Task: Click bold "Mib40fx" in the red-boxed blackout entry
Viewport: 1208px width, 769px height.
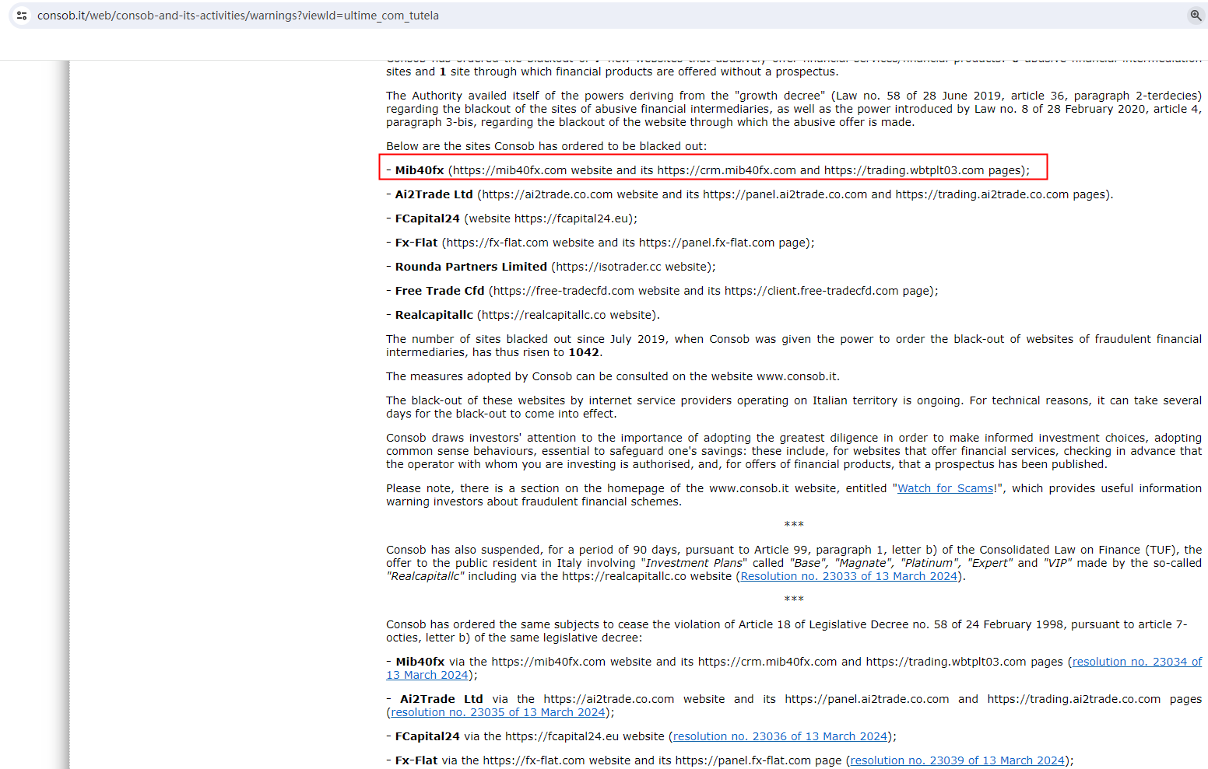Action: click(x=420, y=170)
